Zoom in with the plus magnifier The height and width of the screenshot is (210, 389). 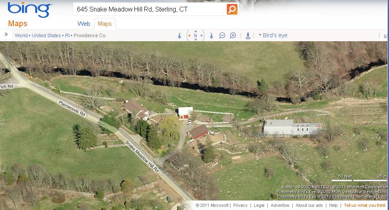pos(233,35)
